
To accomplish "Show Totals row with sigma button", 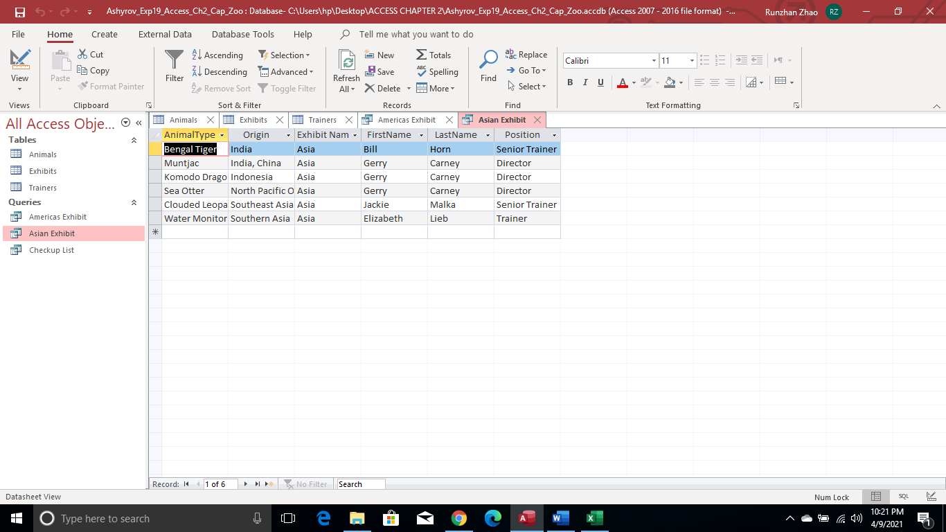I will tap(434, 55).
